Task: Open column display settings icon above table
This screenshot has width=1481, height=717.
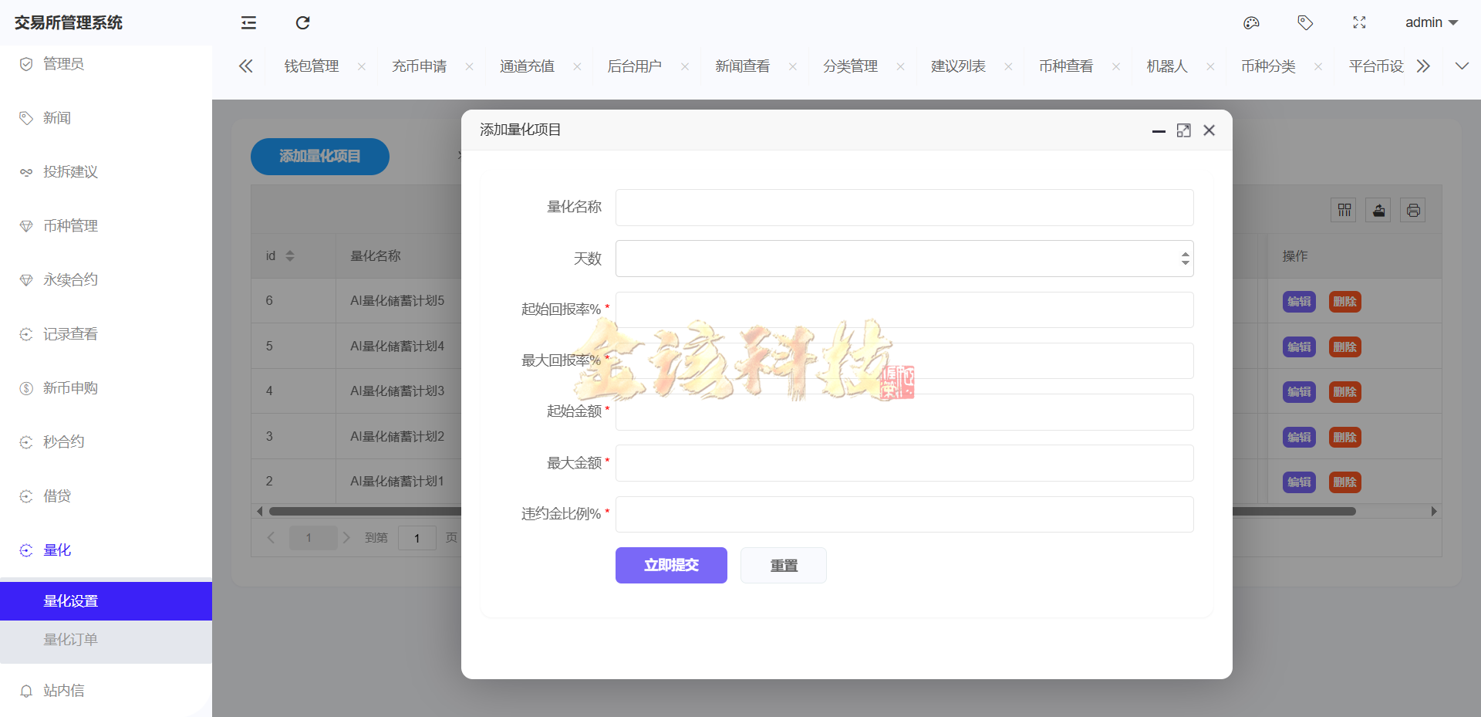Action: coord(1344,209)
